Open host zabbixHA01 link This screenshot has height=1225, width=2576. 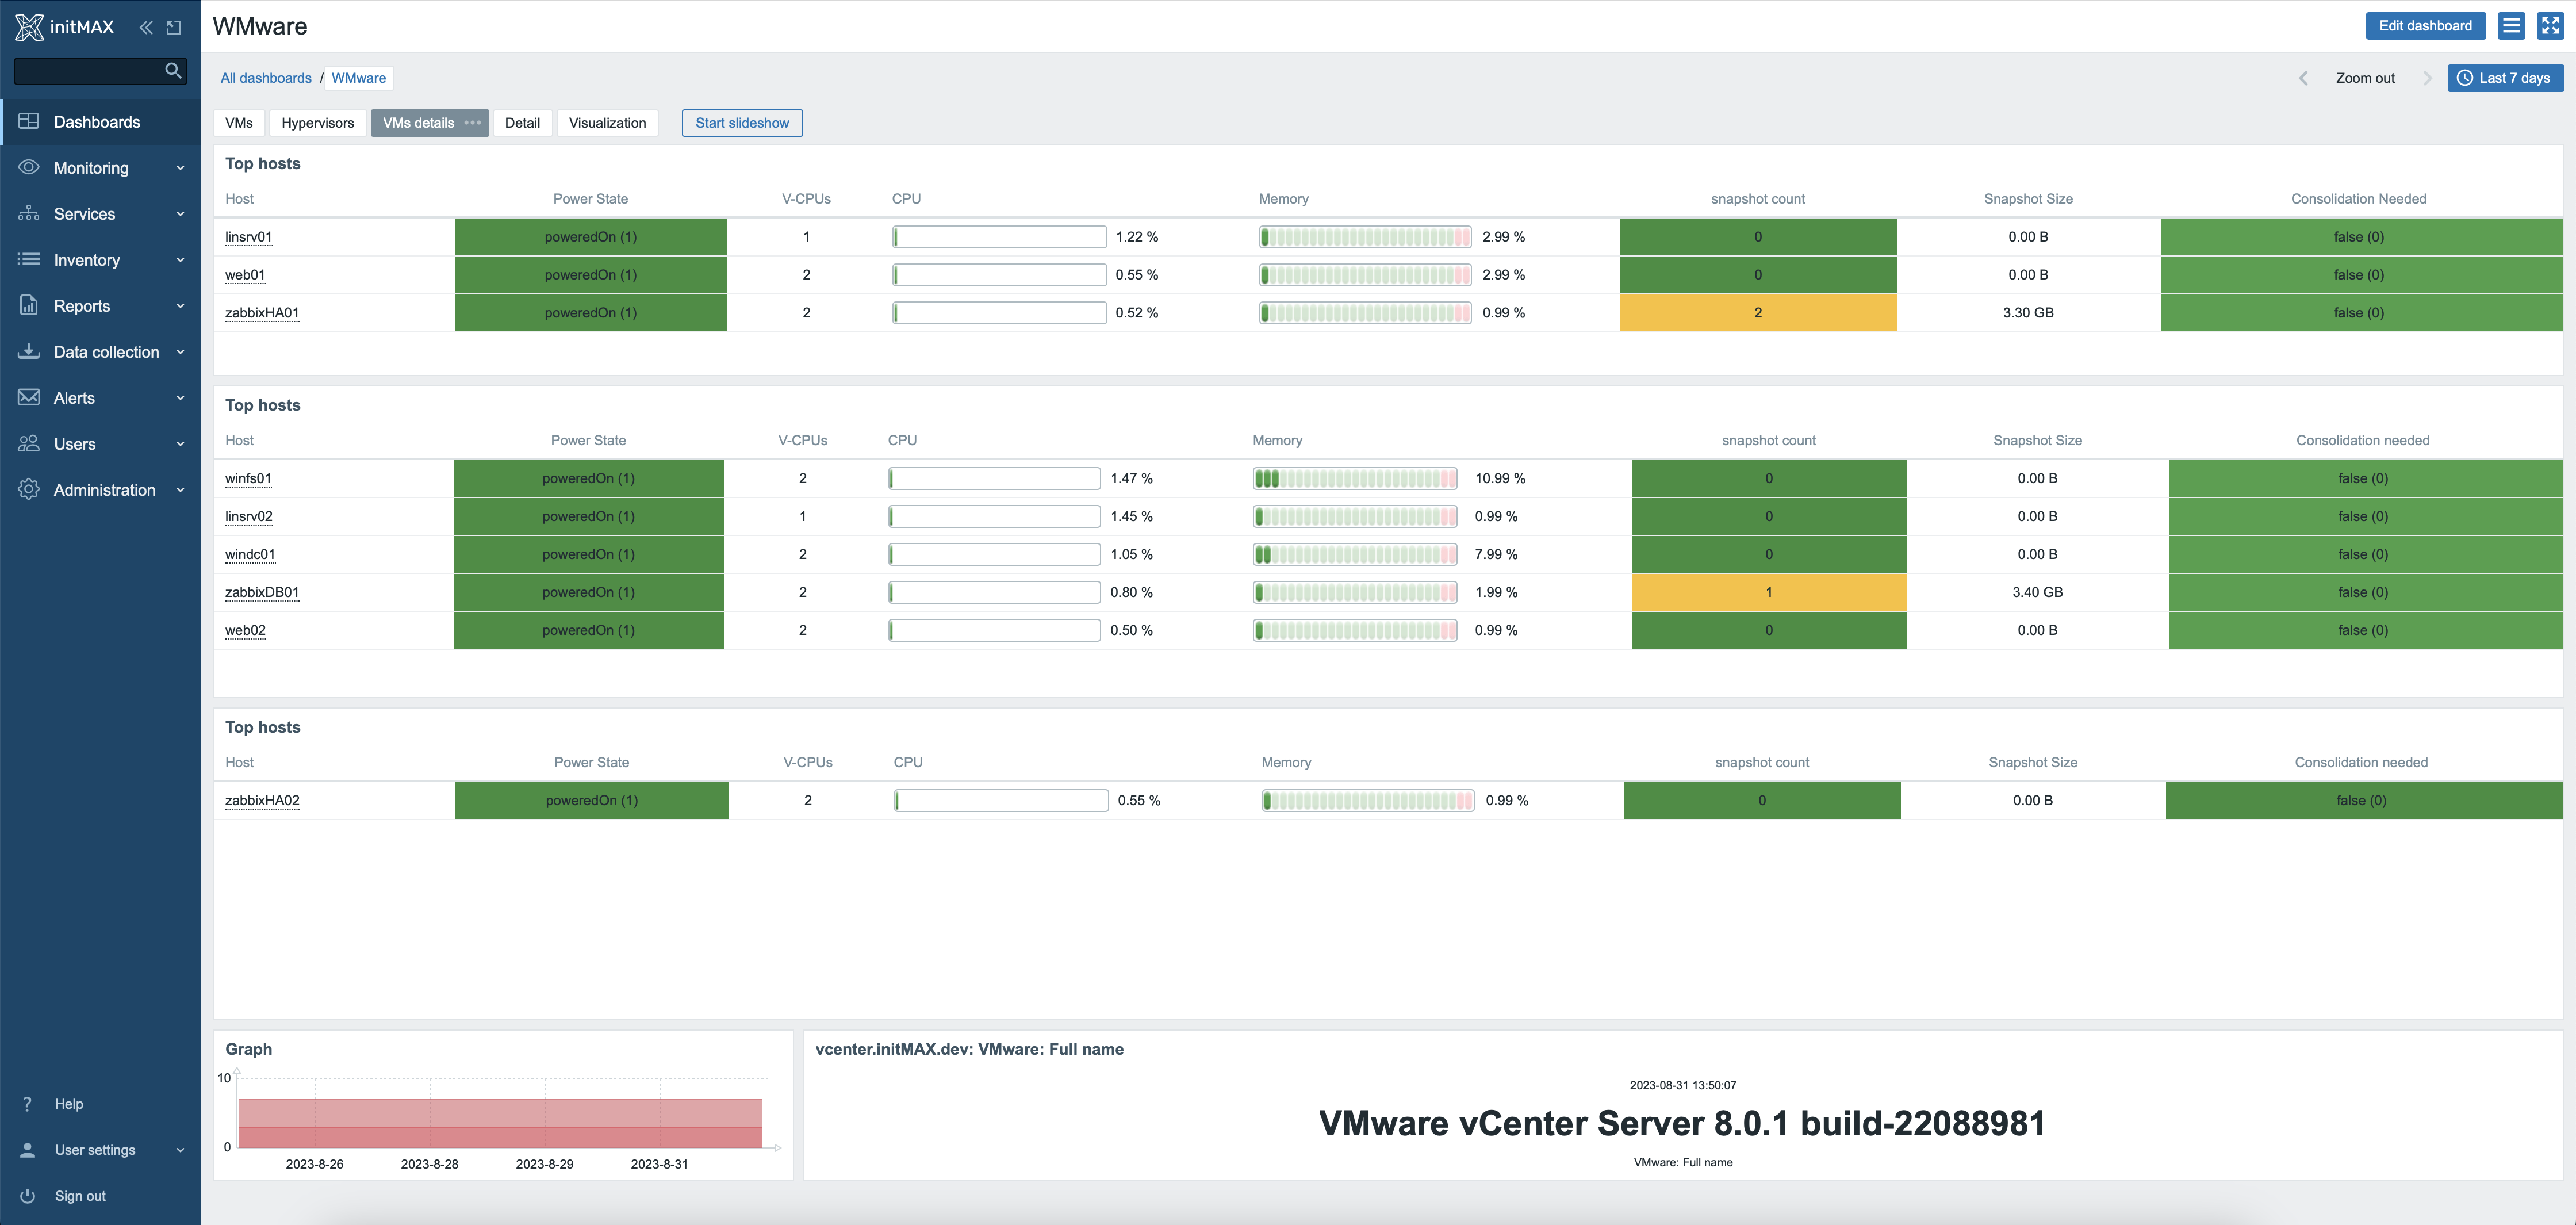(x=262, y=313)
